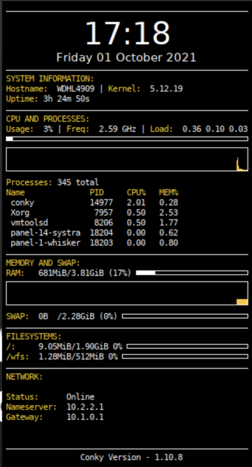
Task: Click the Friday 01 October 2021 date
Action: pyautogui.click(x=126, y=57)
